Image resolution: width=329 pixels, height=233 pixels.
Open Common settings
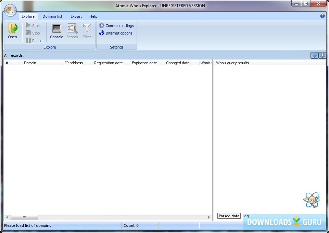116,25
